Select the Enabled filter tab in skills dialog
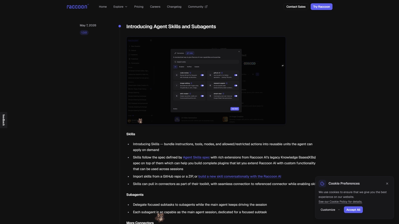Image resolution: width=399 pixels, height=224 pixels. point(182,67)
